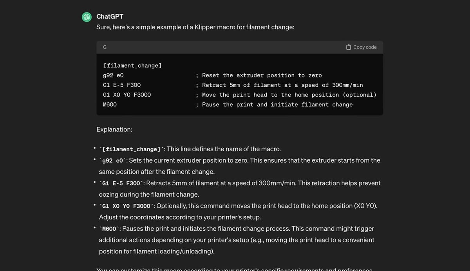Click the Explanation heading
The width and height of the screenshot is (470, 271).
(x=114, y=129)
